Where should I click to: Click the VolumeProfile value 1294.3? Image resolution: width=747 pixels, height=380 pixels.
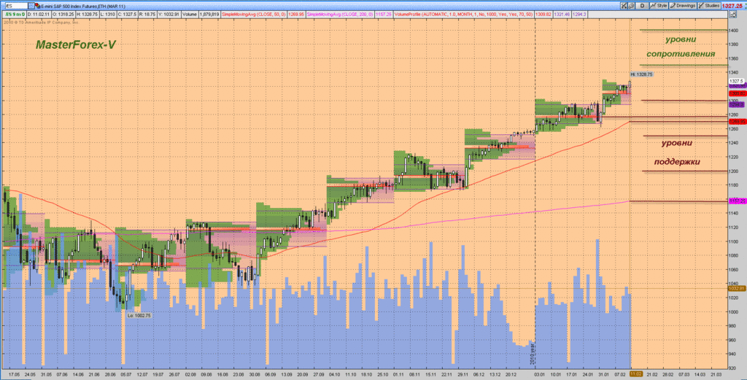coord(579,15)
